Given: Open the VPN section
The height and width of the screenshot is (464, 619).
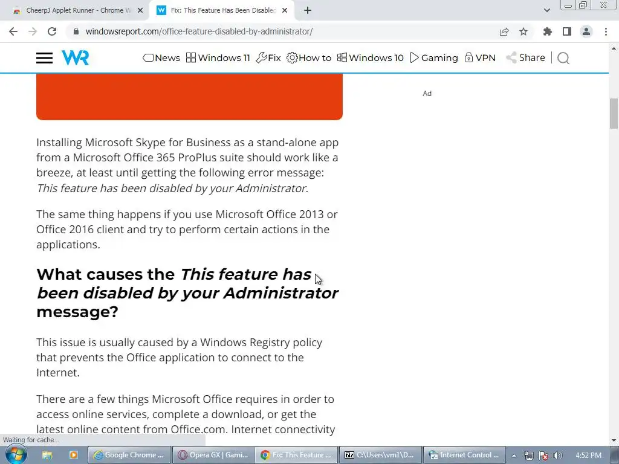Looking at the screenshot, I should [x=479, y=58].
